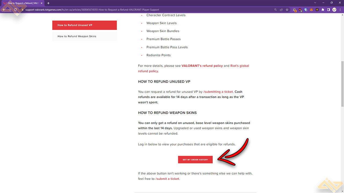Follow the /submitting a ticket link
Screen dimensions: 344x193
[218, 92]
